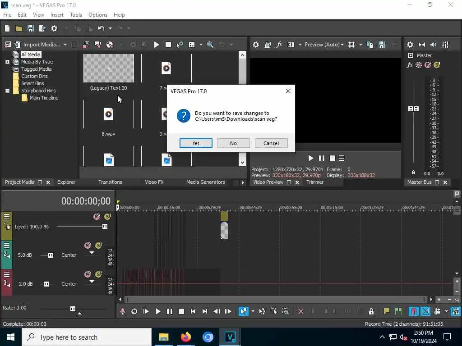Viewport: 462px width, 346px height.
Task: Click Cancel in the save changes dialog
Action: coord(271,143)
